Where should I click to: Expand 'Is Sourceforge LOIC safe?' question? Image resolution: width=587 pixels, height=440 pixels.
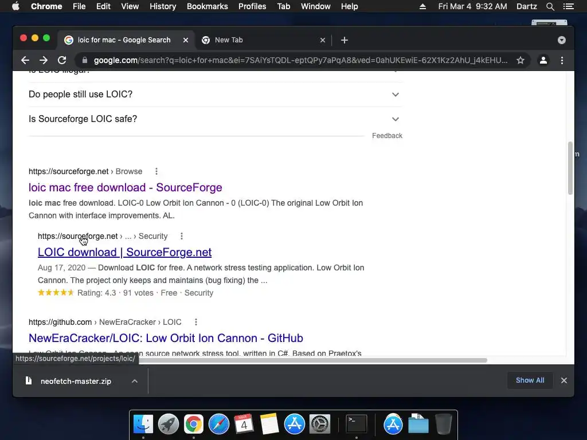[216, 119]
